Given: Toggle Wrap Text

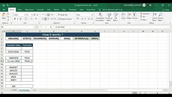Looking at the screenshot, I should tap(63, 15).
